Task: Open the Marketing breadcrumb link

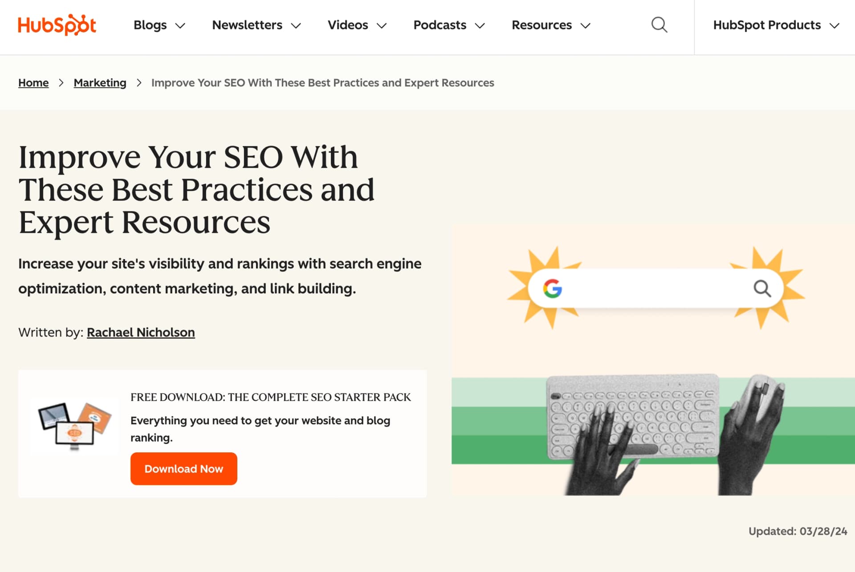Action: (x=100, y=83)
